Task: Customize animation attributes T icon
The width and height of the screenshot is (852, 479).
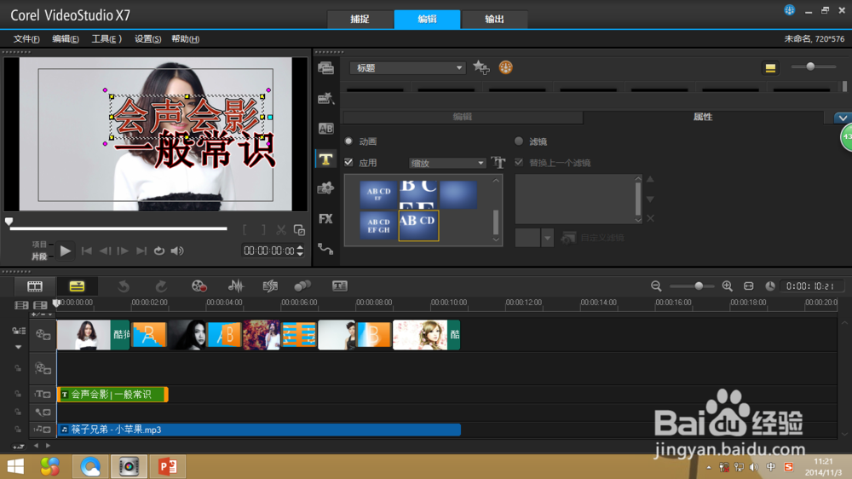Action: point(498,162)
